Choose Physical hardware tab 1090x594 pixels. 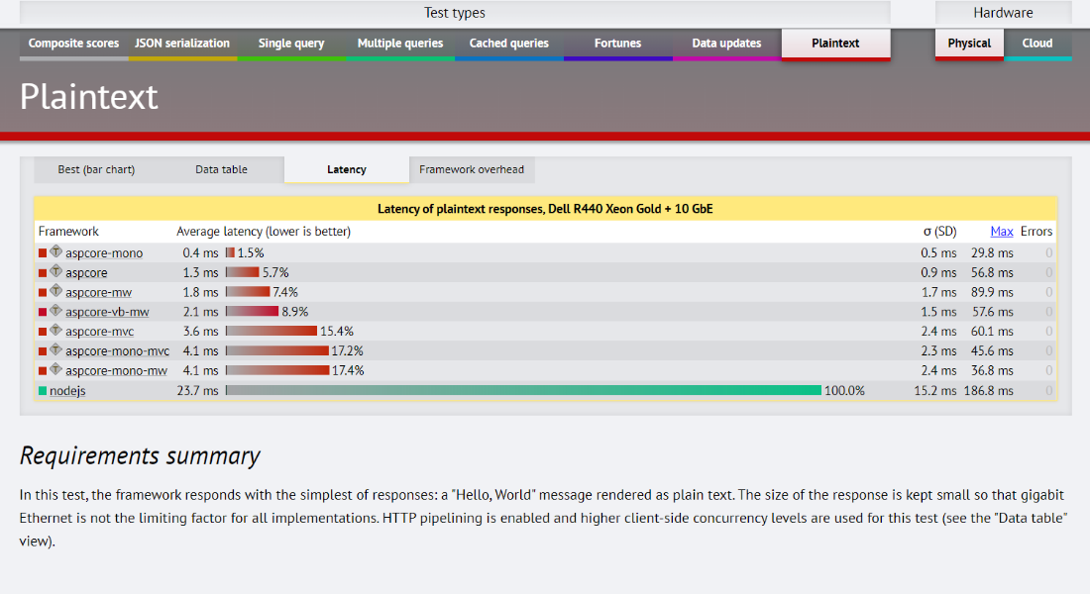pyautogui.click(x=969, y=45)
